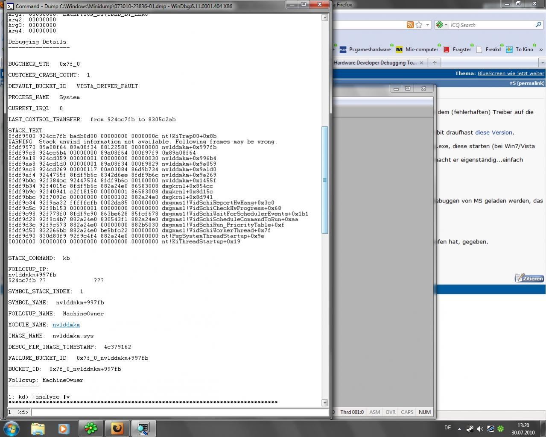Click IMAGE_NAME nvlddmkm.sys text
Screen dimensions: 546x437
51,336
